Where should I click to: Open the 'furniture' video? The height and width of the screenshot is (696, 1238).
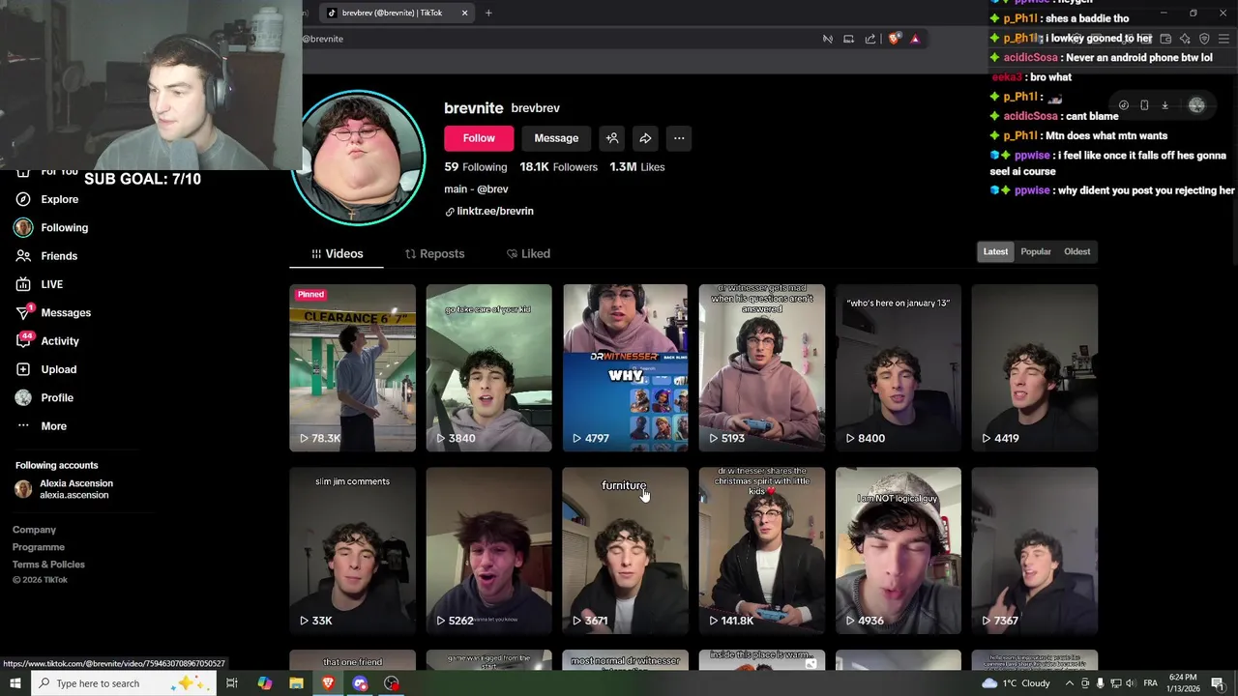point(625,551)
